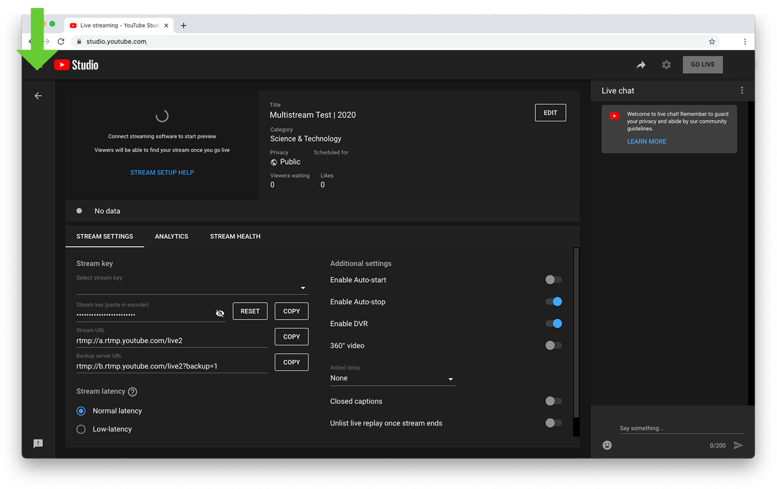Copy the Backup server URL
The width and height of the screenshot is (777, 489).
291,362
